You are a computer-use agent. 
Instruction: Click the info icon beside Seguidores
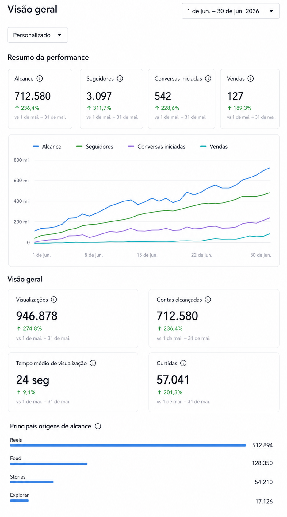point(120,78)
